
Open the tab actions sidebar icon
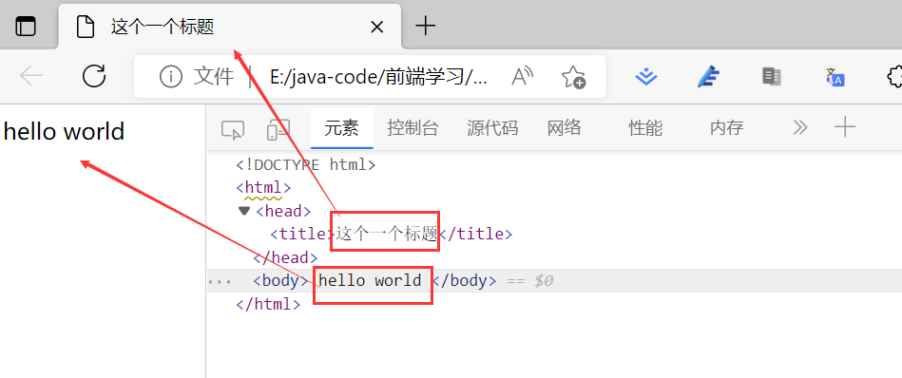26,27
